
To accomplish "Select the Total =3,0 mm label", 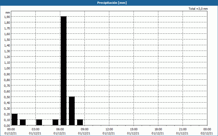I will click(198, 9).
